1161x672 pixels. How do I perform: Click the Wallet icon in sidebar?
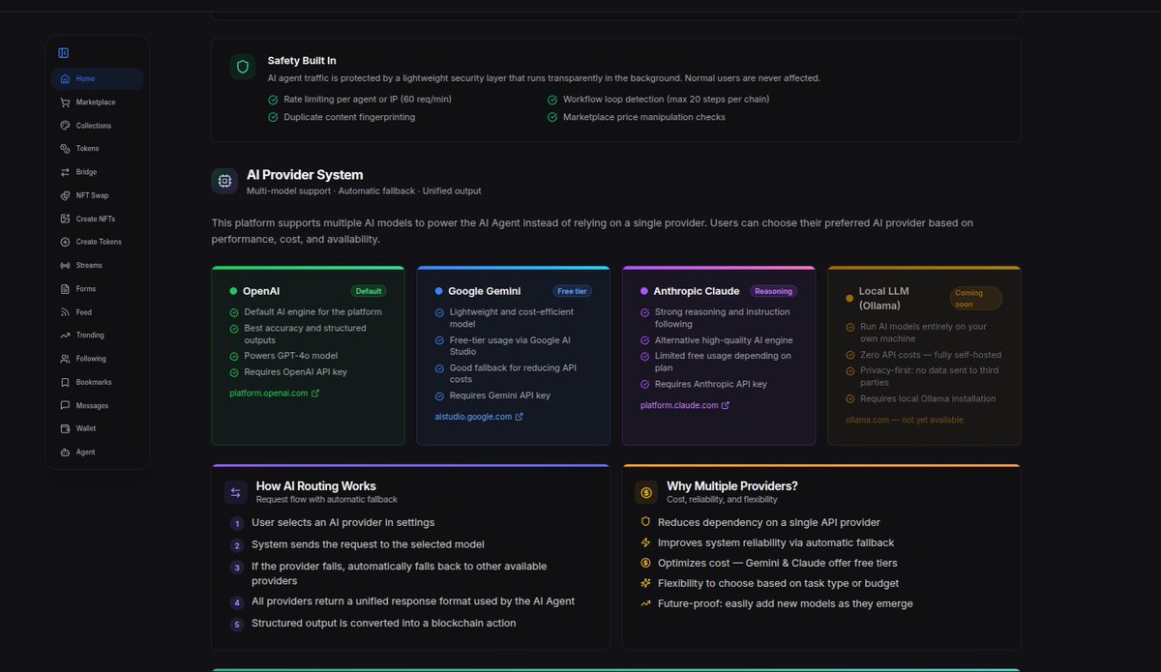[x=65, y=428]
